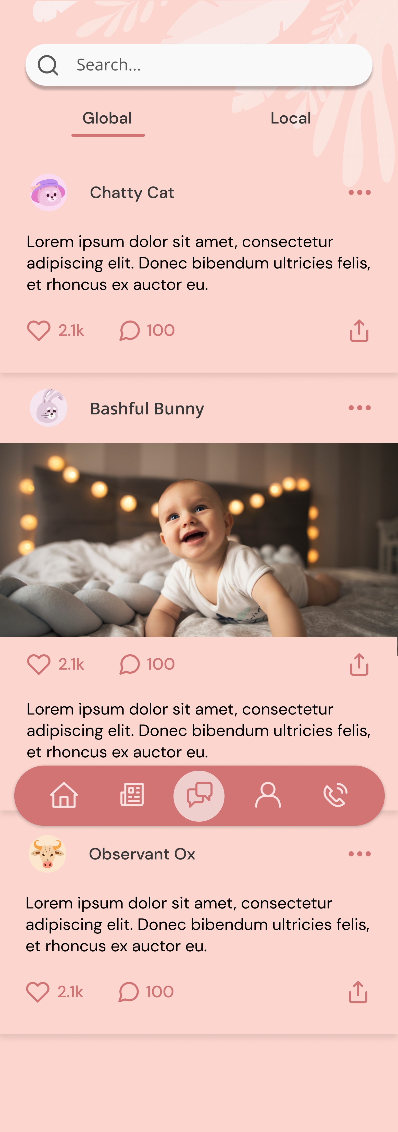The width and height of the screenshot is (398, 1132).
Task: Select the chat bubbles icon in bottom bar
Action: (x=199, y=796)
